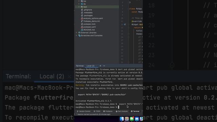This screenshot has width=217, height=122.
Task: Click Scratches and Consoles icon
Action: (79, 36)
